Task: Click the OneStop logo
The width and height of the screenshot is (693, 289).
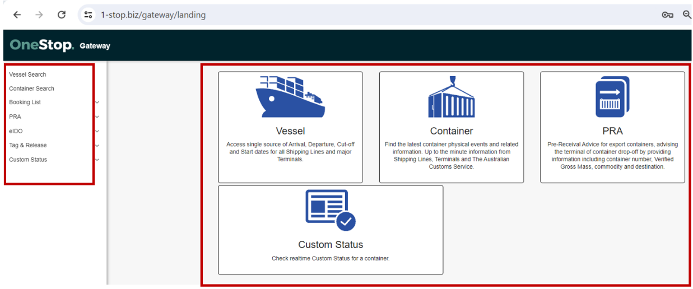Action: (42, 45)
